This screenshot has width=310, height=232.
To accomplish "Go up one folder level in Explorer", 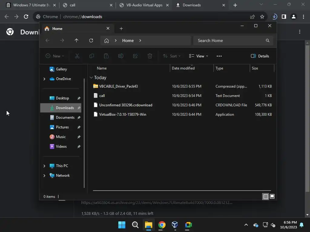I will 77,40.
